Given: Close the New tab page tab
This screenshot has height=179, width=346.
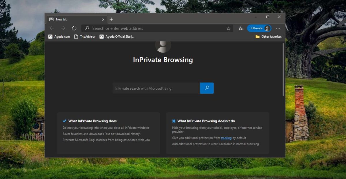Looking at the screenshot, I should pos(103,19).
